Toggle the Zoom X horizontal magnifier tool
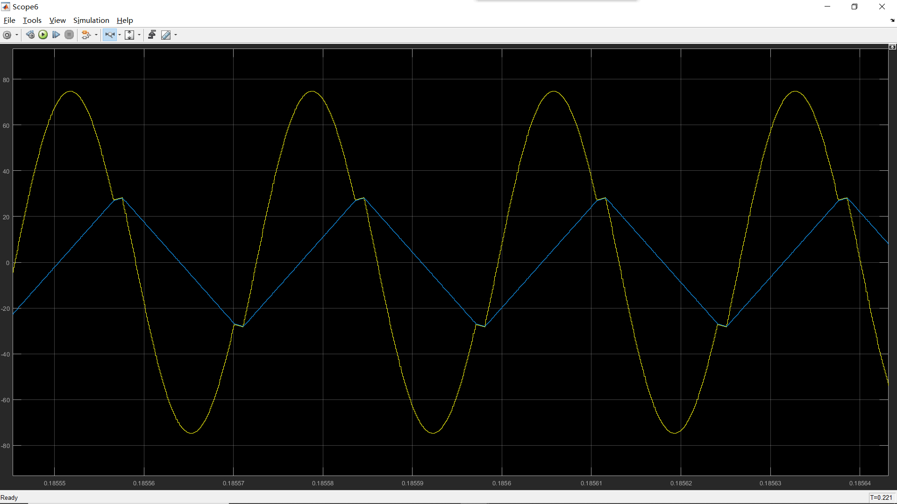 pos(110,35)
